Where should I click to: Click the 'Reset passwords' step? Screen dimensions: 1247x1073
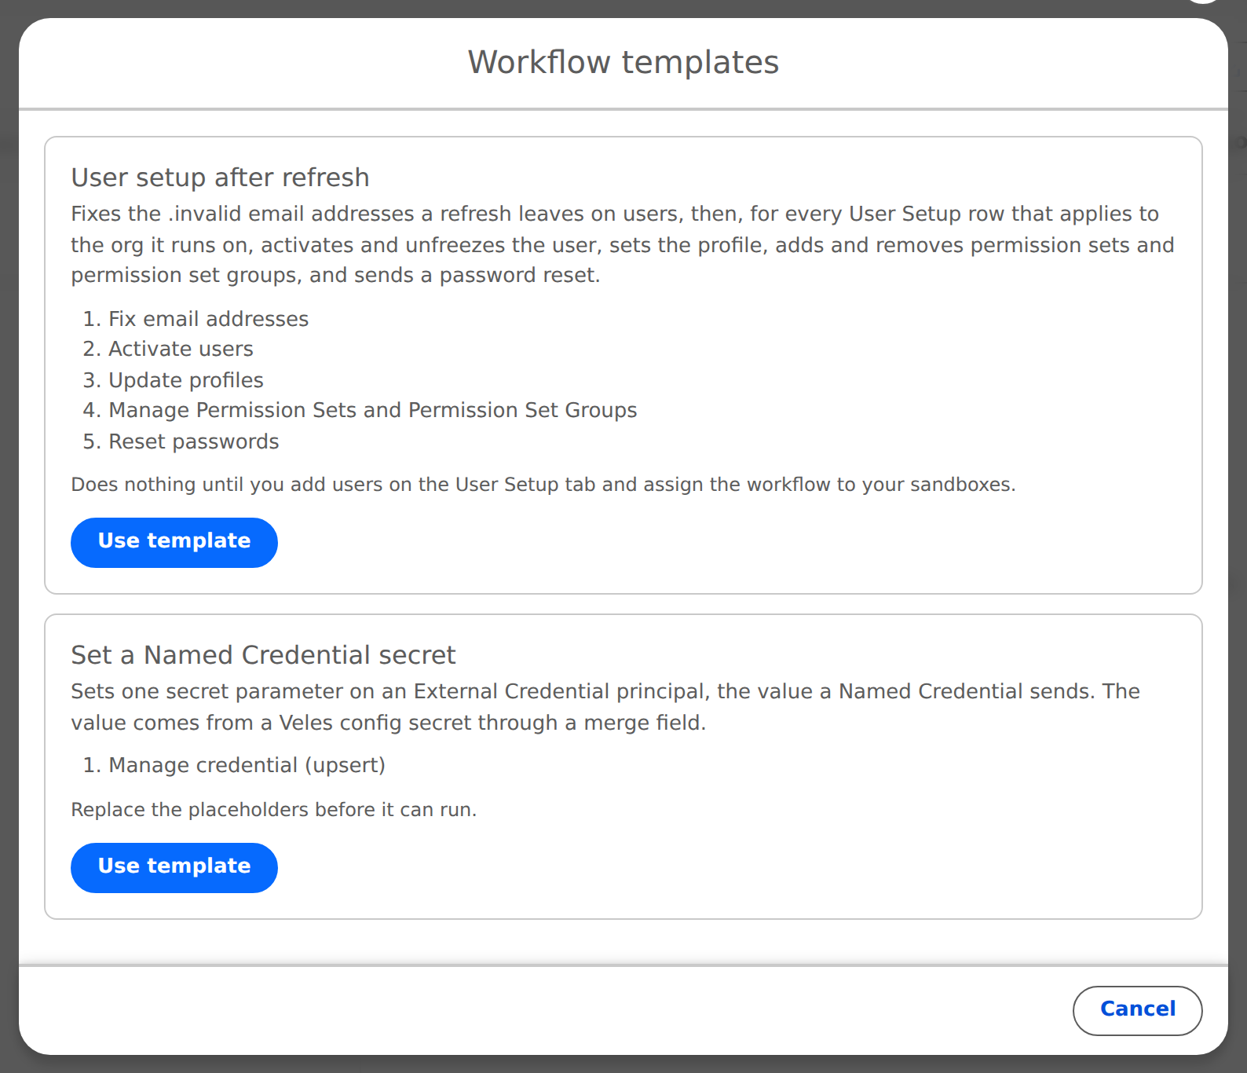pos(194,441)
